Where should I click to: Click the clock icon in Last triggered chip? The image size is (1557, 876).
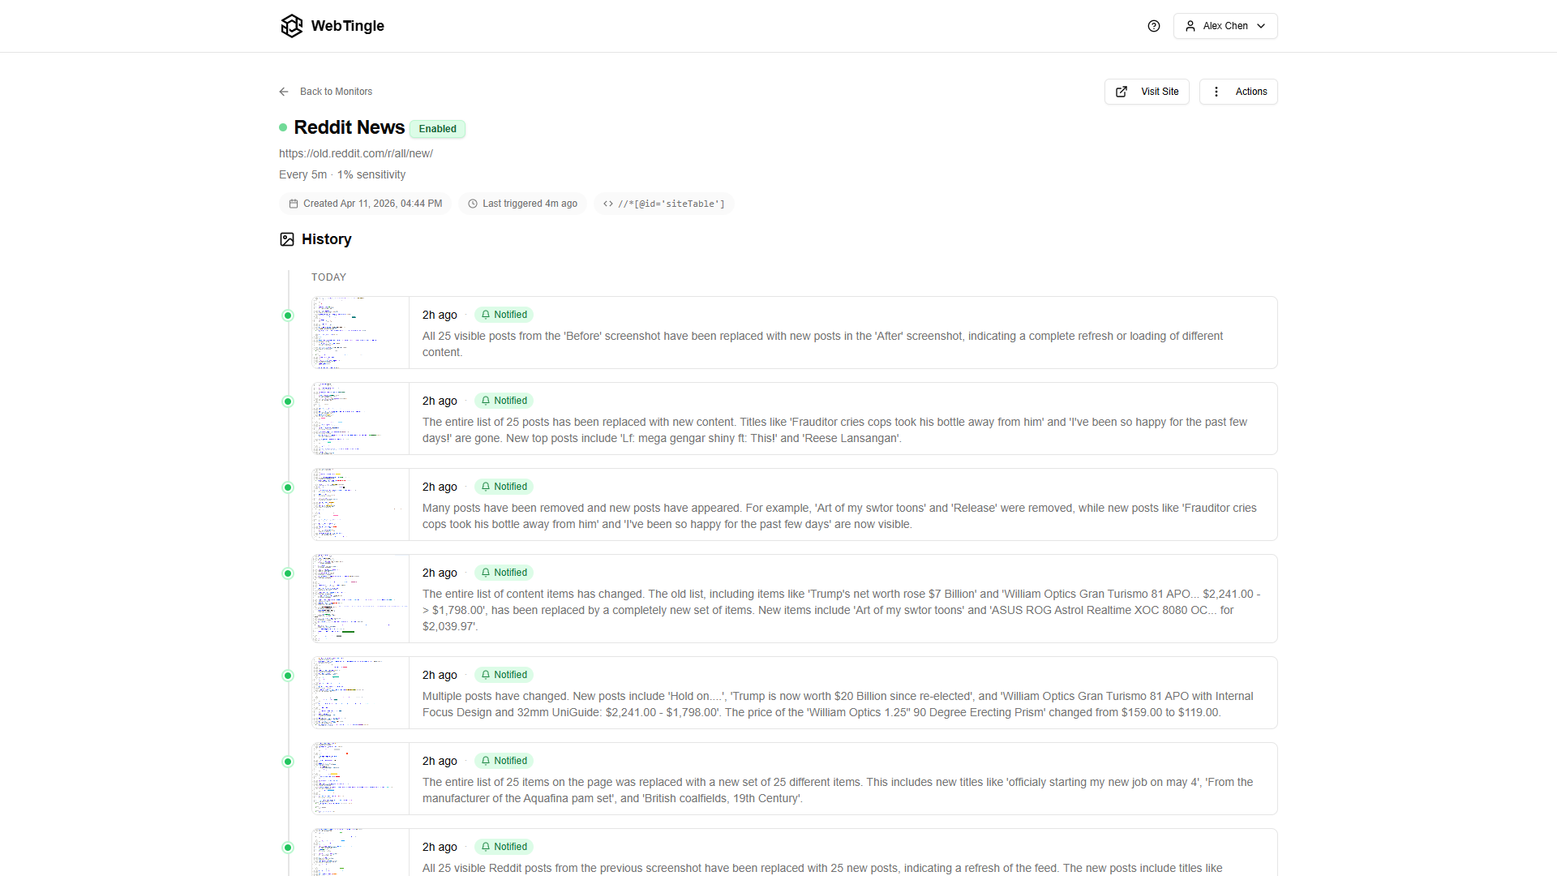click(473, 204)
